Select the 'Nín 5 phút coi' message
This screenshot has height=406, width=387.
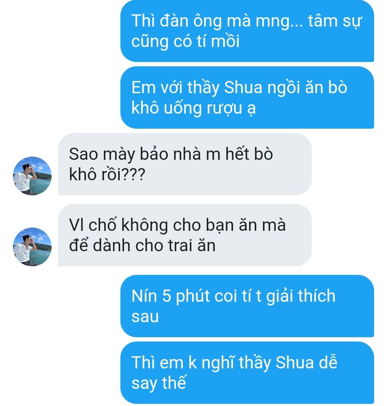click(247, 306)
